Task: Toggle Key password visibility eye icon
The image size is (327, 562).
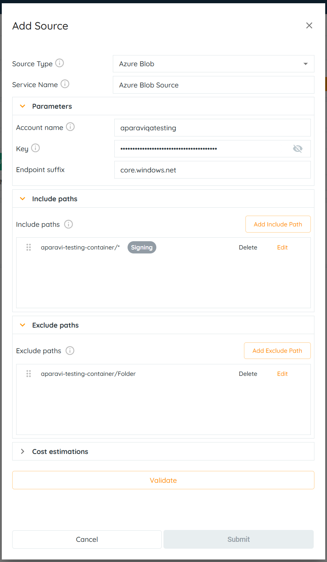Action: point(298,149)
